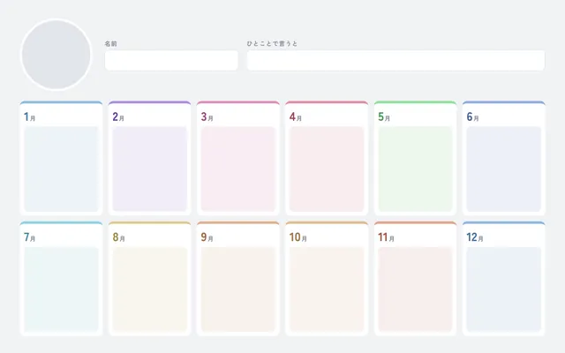The height and width of the screenshot is (353, 565).
Task: Click inside the 6月 card box
Action: pos(504,169)
